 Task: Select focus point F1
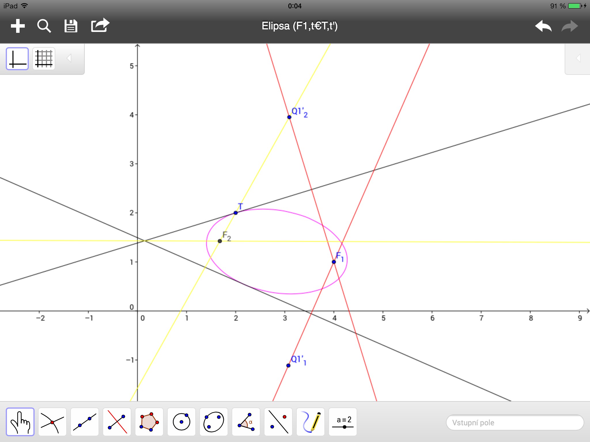334,262
